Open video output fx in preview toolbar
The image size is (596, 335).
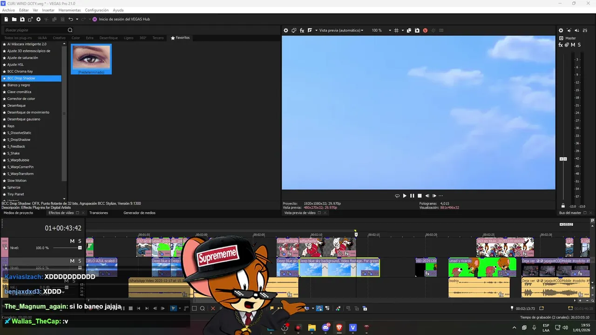(x=302, y=30)
